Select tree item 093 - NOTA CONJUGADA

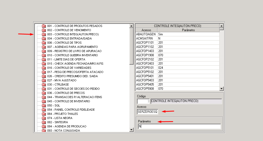64,131
